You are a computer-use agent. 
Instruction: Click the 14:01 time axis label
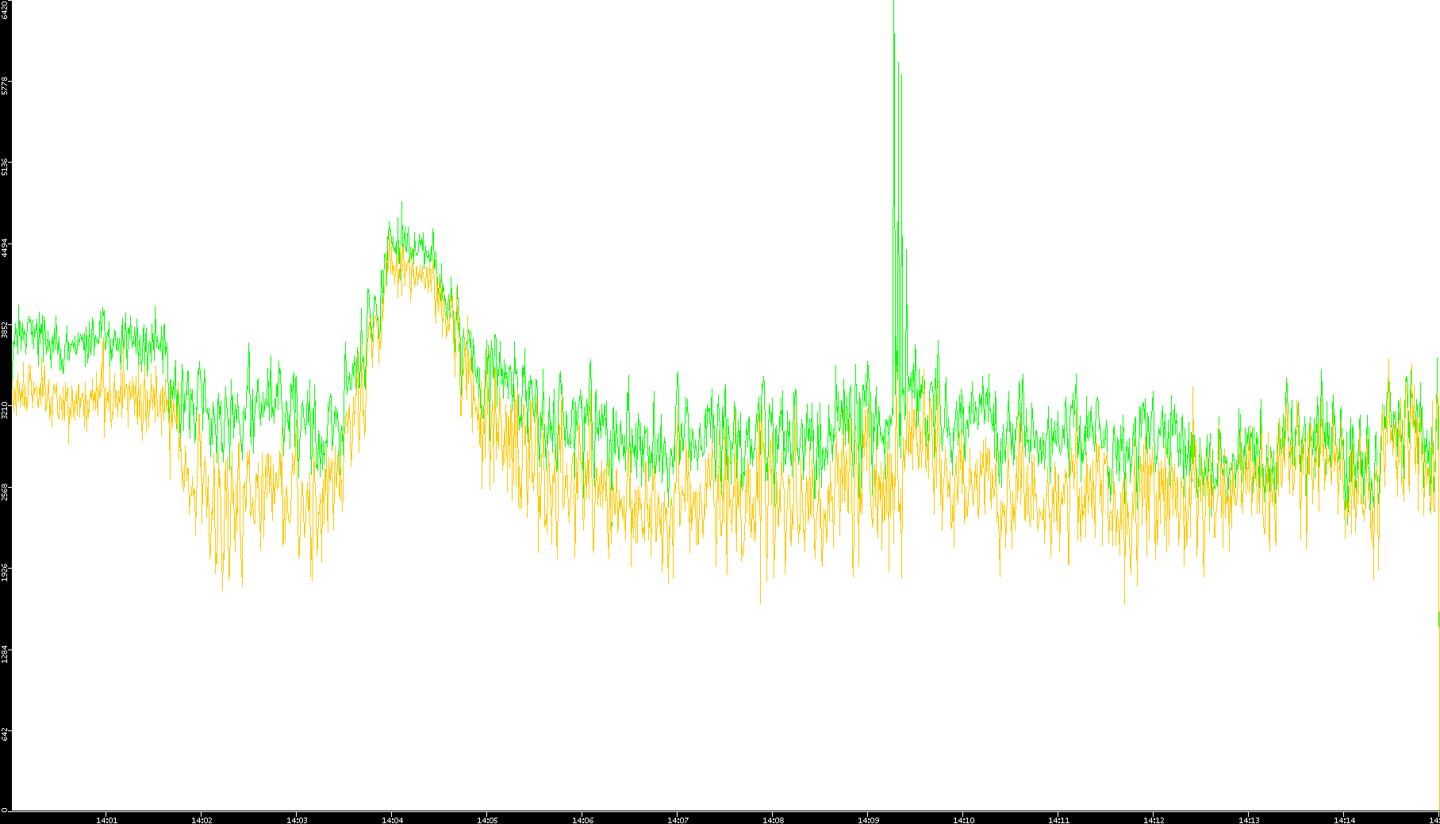[x=106, y=820]
